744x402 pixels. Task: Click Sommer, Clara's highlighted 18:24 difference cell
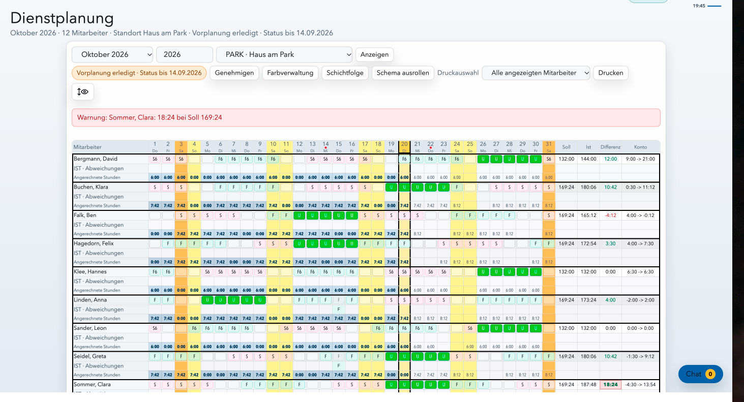610,385
